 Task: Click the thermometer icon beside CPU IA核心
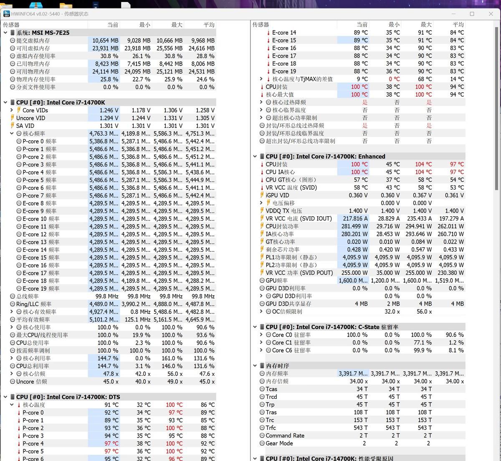click(262, 172)
